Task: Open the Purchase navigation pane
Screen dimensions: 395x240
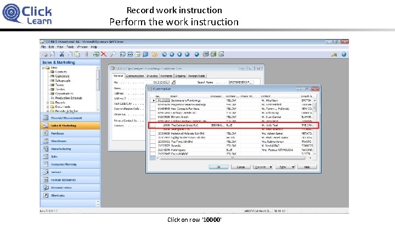Action: (70, 133)
